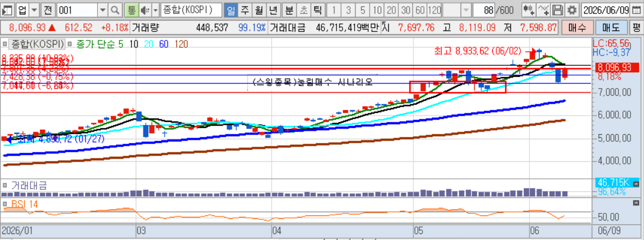Click the small square marker before RSI 14 label
Image resolution: width=644 pixels, height=240 pixels.
point(6,204)
